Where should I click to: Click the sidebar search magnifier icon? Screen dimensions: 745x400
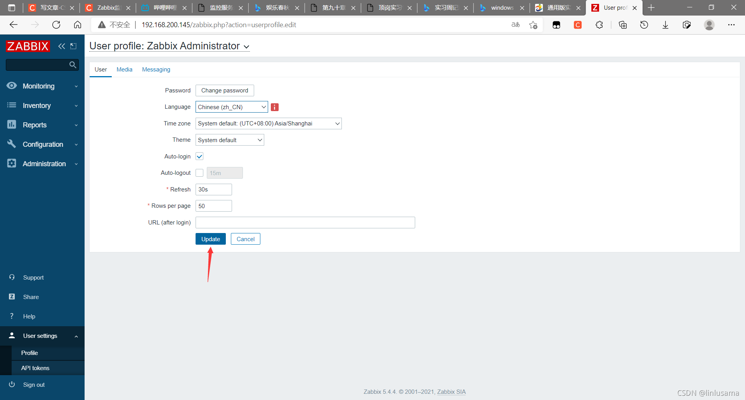coord(73,65)
